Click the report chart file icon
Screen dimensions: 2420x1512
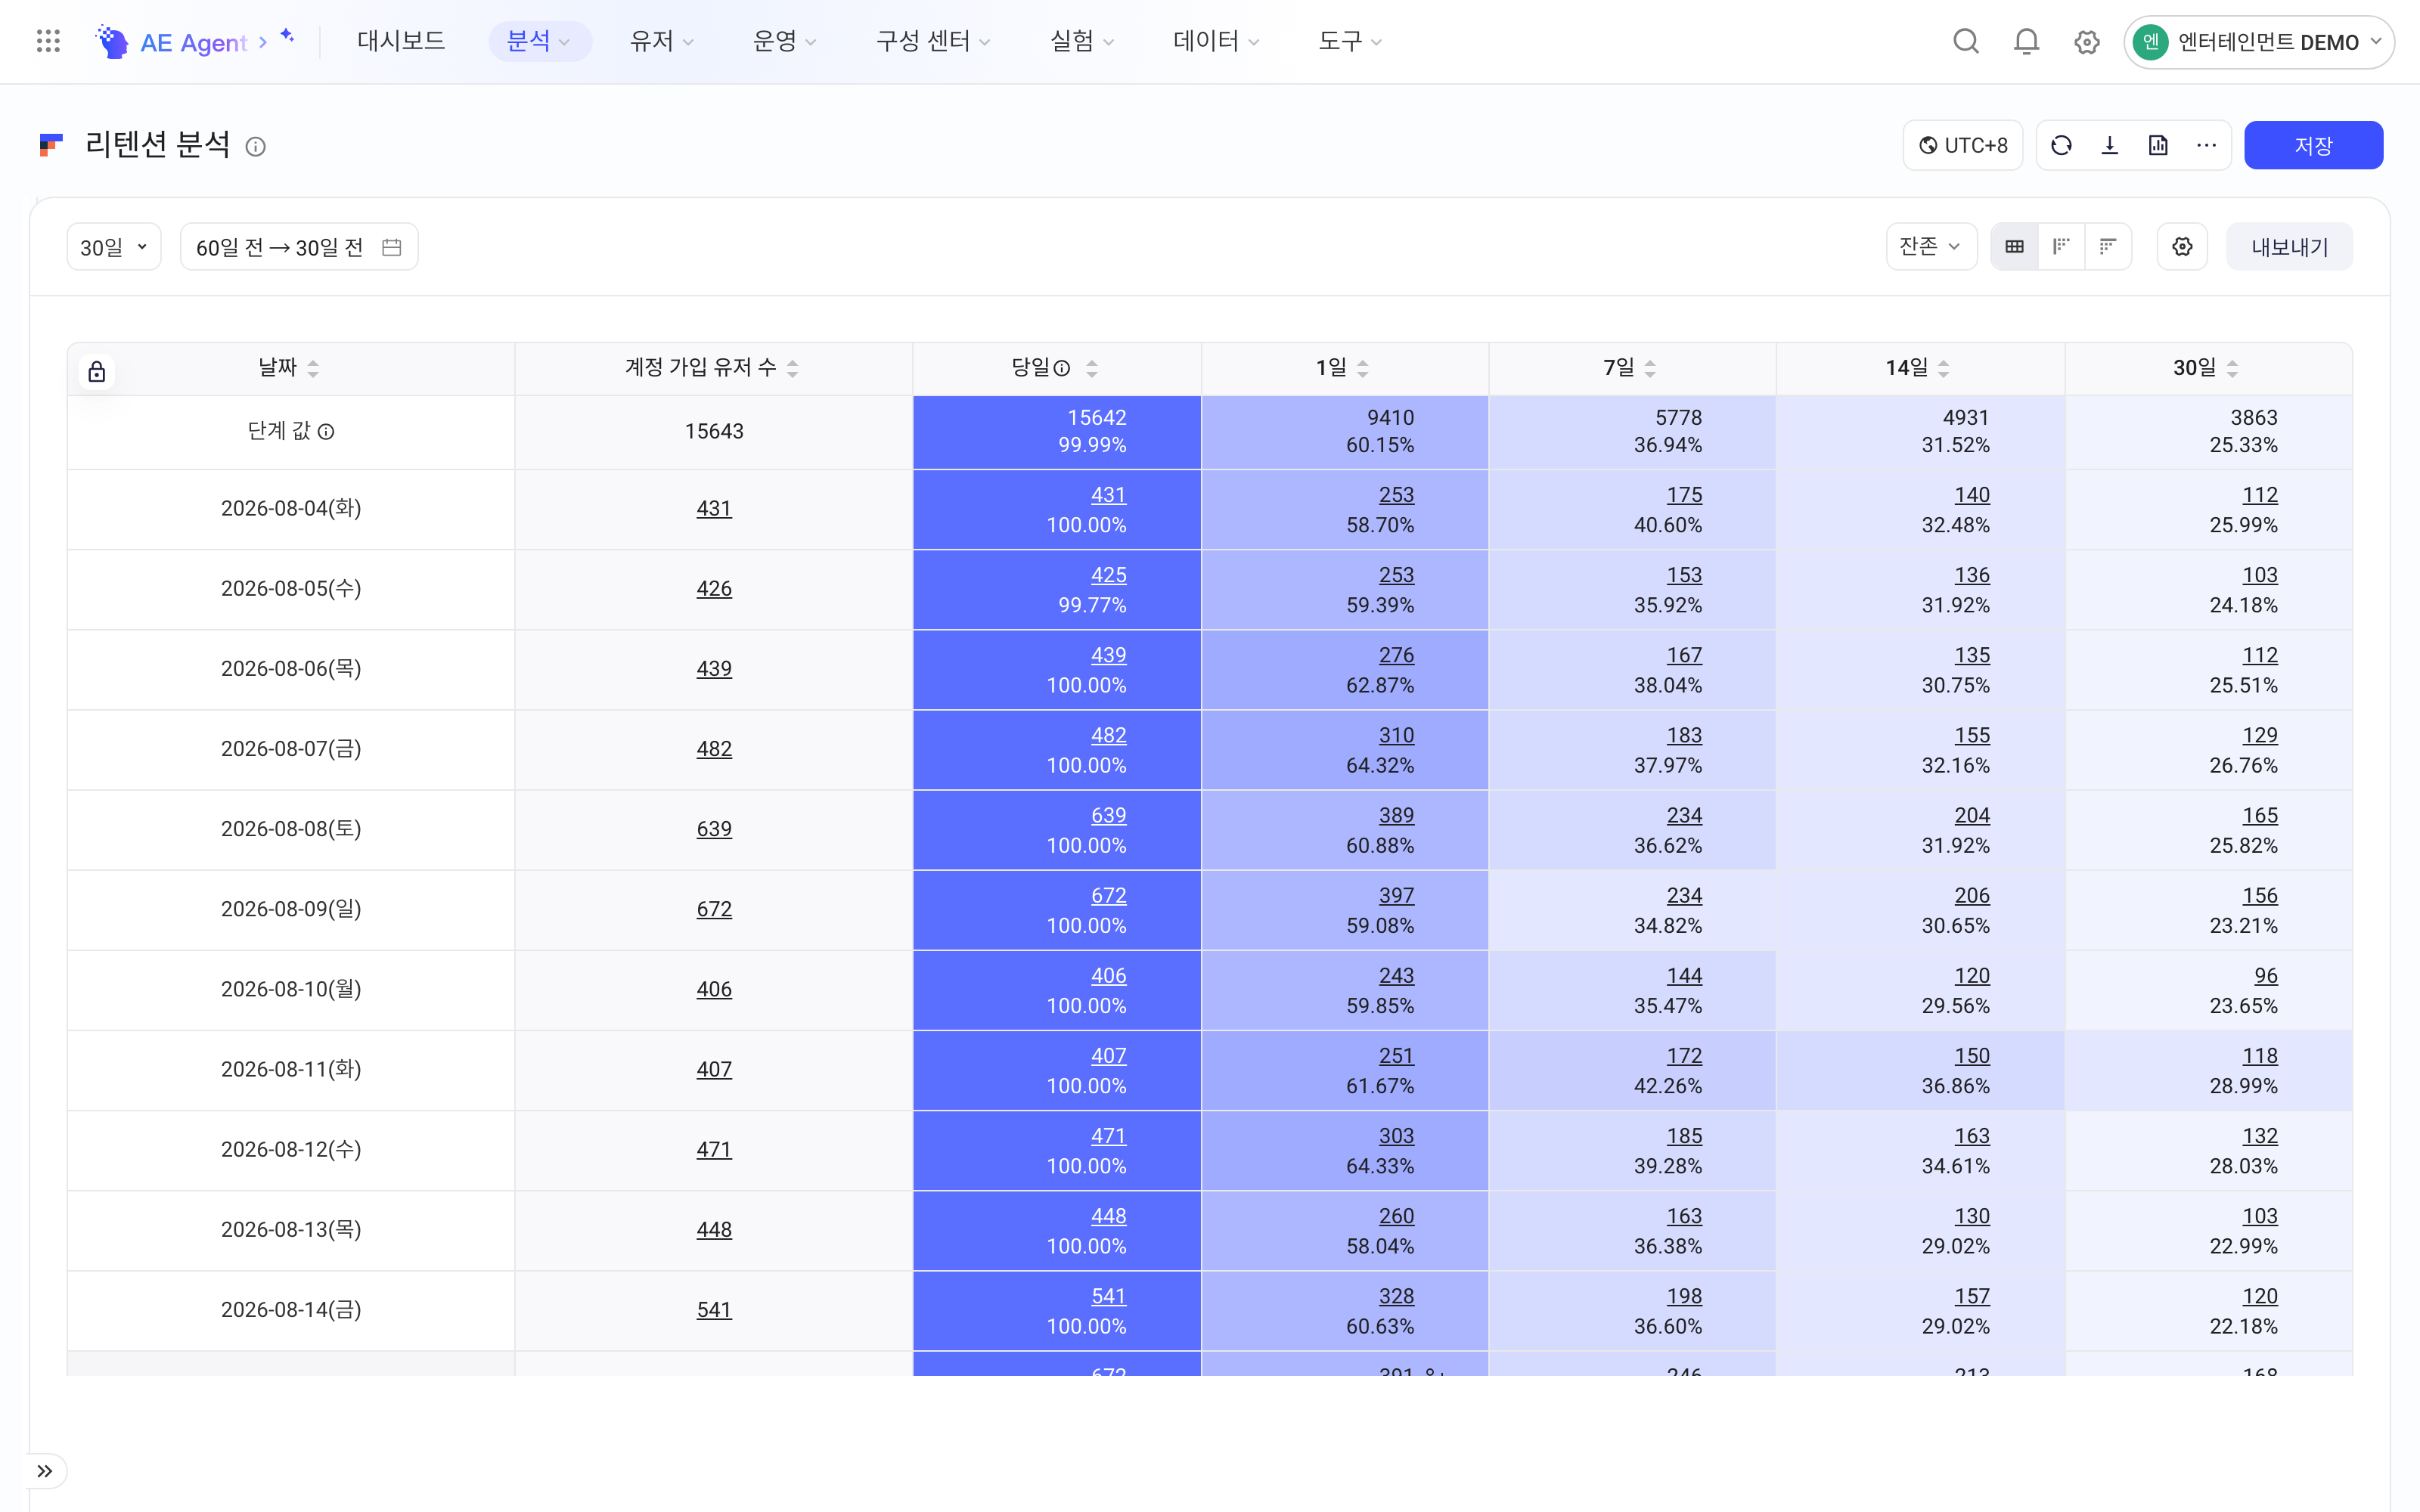(2158, 145)
